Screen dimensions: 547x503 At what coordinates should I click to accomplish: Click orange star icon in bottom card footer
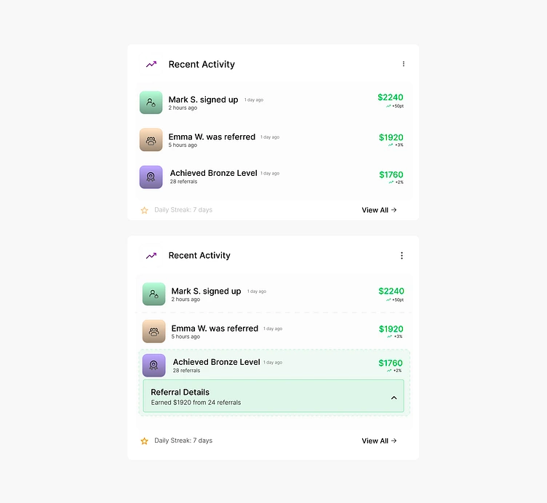(x=144, y=441)
